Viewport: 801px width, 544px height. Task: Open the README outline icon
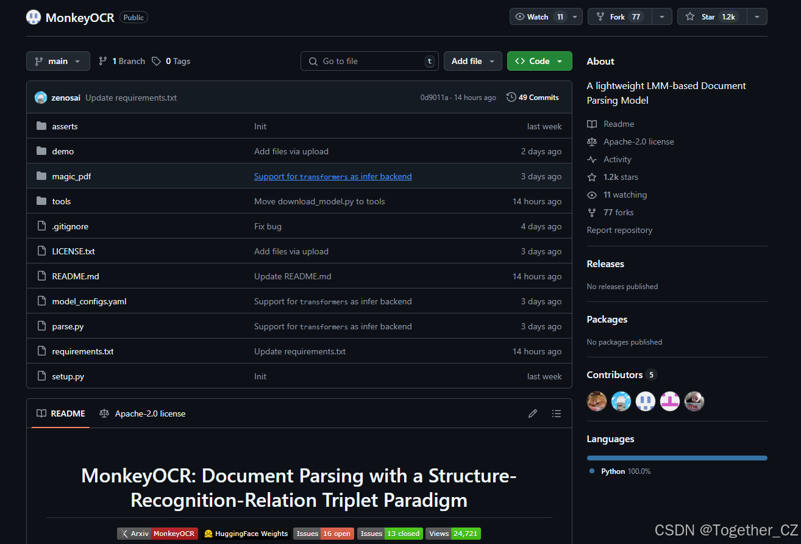[557, 413]
